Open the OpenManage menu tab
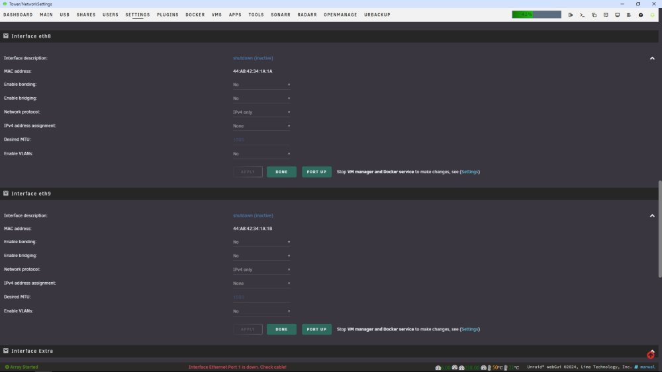Image resolution: width=662 pixels, height=372 pixels. (340, 15)
